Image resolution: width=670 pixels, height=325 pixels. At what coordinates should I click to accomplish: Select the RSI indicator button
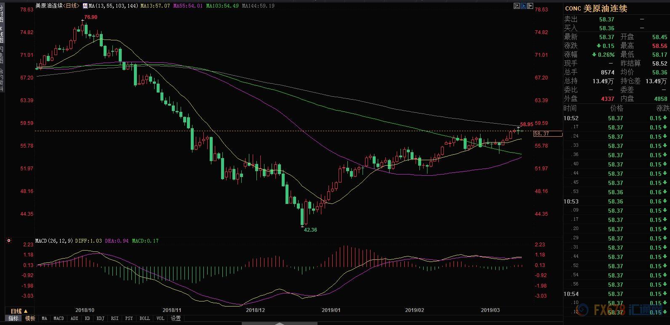pos(115,318)
